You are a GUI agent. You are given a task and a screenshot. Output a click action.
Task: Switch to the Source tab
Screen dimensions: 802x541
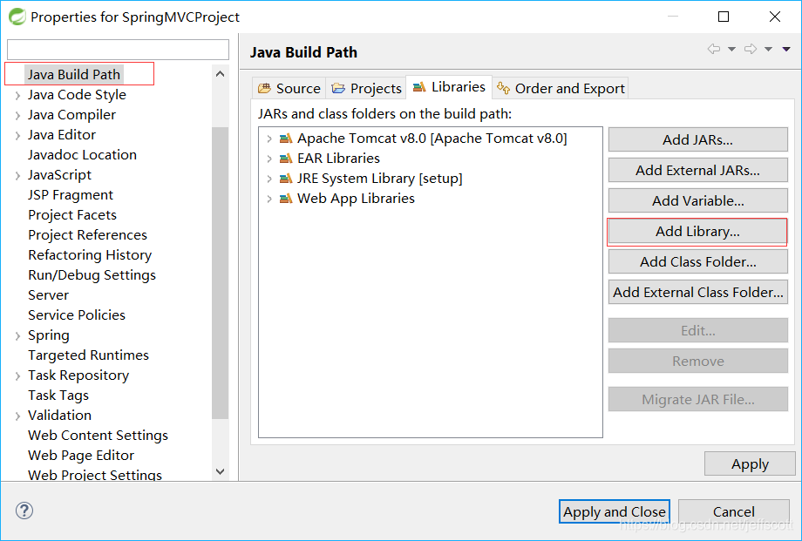tap(289, 88)
